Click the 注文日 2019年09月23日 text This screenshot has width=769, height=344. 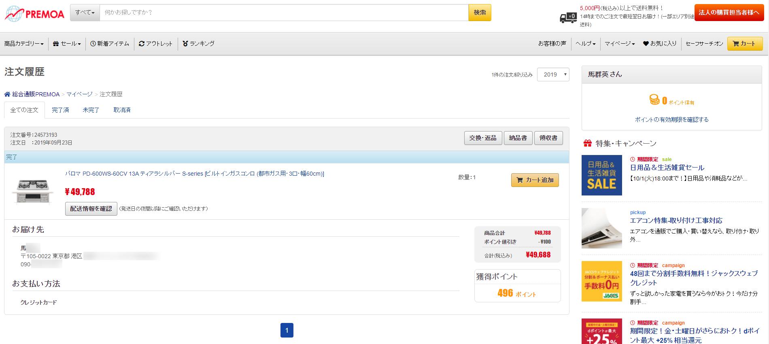(41, 142)
